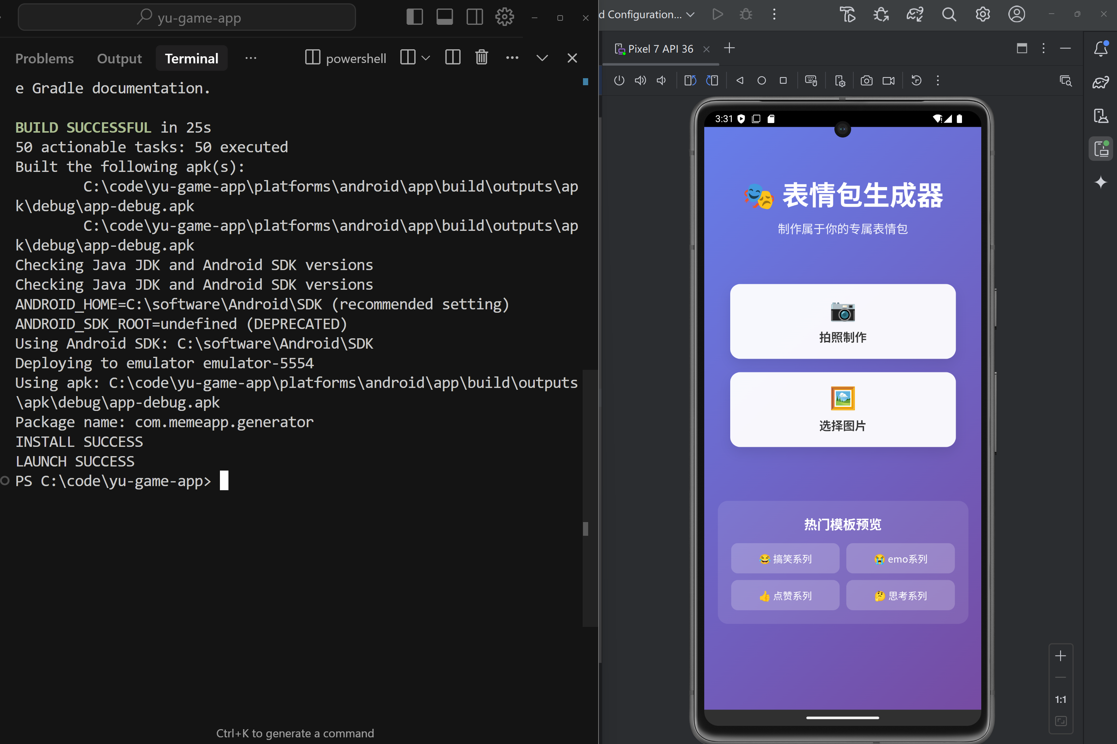The width and height of the screenshot is (1117, 744).
Task: Click the emulator volume up icon
Action: pos(640,81)
